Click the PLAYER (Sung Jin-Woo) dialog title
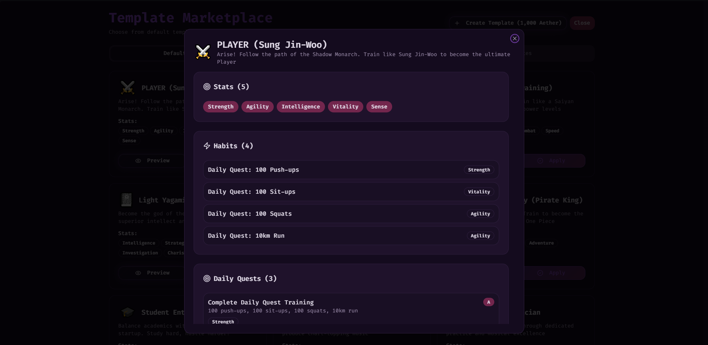708x345 pixels. click(x=272, y=45)
